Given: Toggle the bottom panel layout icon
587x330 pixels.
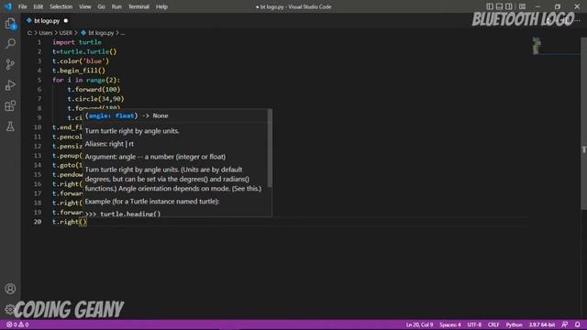Looking at the screenshot, I should tap(499, 6).
